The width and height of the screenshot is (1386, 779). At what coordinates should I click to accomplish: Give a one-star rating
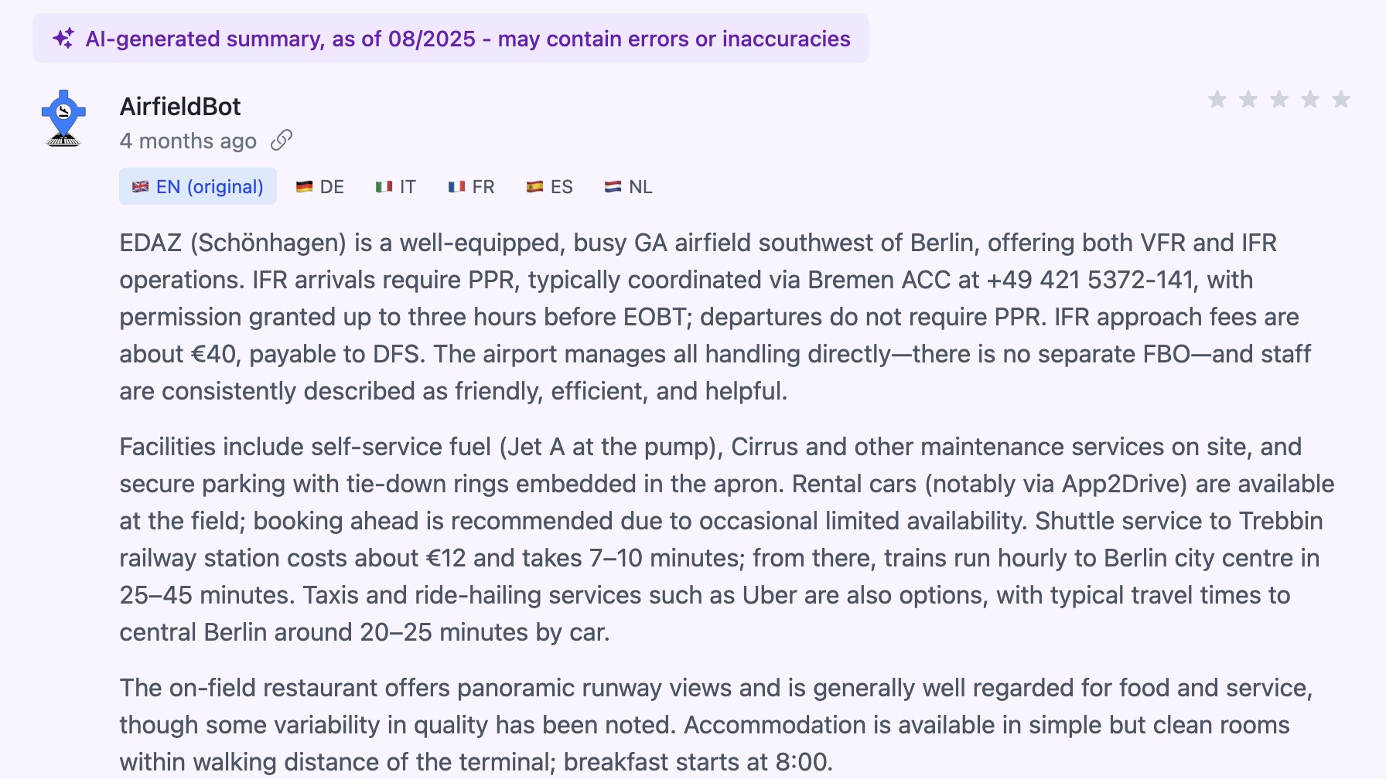[x=1217, y=99]
